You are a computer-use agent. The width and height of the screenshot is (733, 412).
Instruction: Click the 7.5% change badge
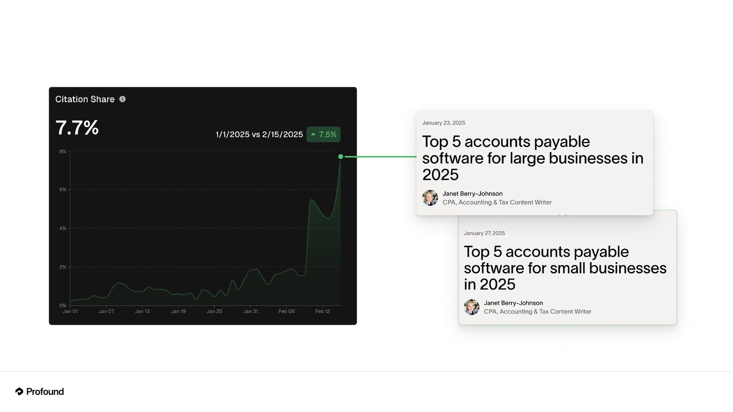coord(323,134)
